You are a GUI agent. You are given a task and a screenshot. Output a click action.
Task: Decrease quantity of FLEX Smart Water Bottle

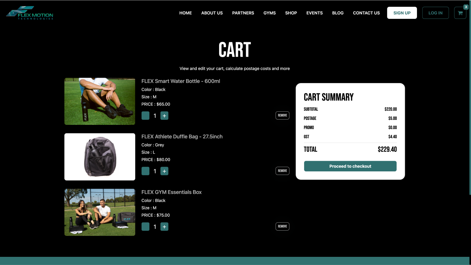(145, 116)
